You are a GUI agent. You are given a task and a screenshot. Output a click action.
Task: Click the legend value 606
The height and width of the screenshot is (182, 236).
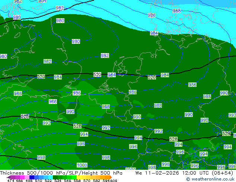pyautogui.click(x=114, y=181)
